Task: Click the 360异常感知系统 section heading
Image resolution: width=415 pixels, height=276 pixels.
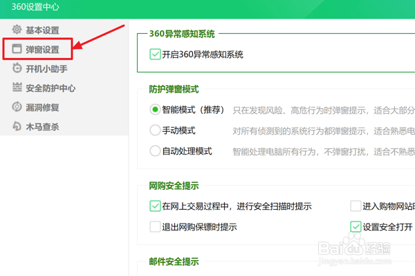Action: point(182,34)
